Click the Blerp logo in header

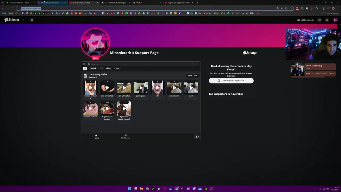(x=12, y=20)
